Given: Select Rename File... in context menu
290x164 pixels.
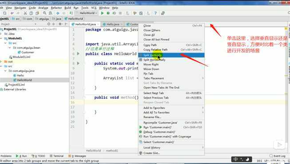Looking at the screenshot, I should tap(171, 117).
